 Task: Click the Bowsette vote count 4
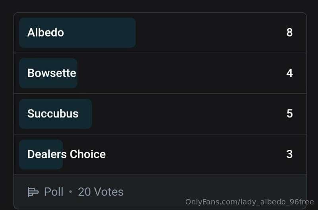click(x=289, y=73)
